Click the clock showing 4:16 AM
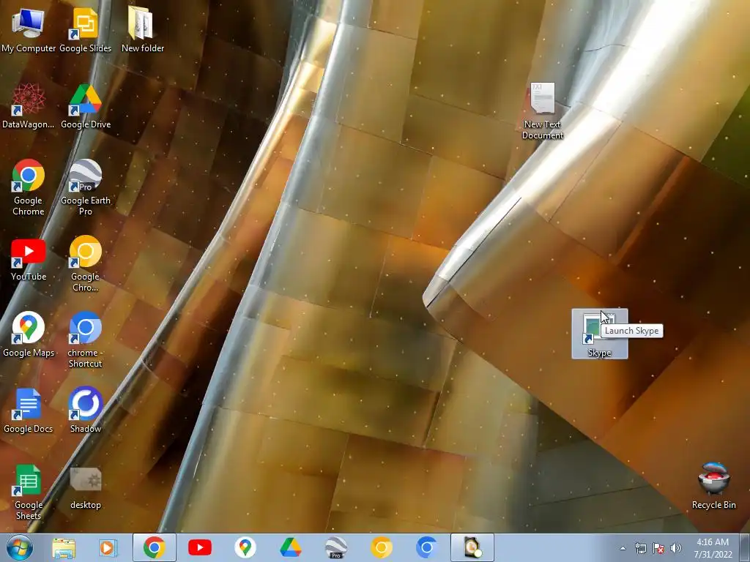The height and width of the screenshot is (562, 750). tap(713, 548)
